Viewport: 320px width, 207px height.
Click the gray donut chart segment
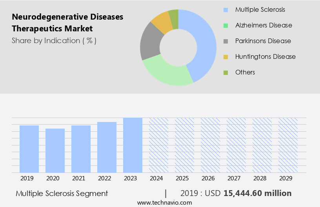pyautogui.click(x=150, y=42)
